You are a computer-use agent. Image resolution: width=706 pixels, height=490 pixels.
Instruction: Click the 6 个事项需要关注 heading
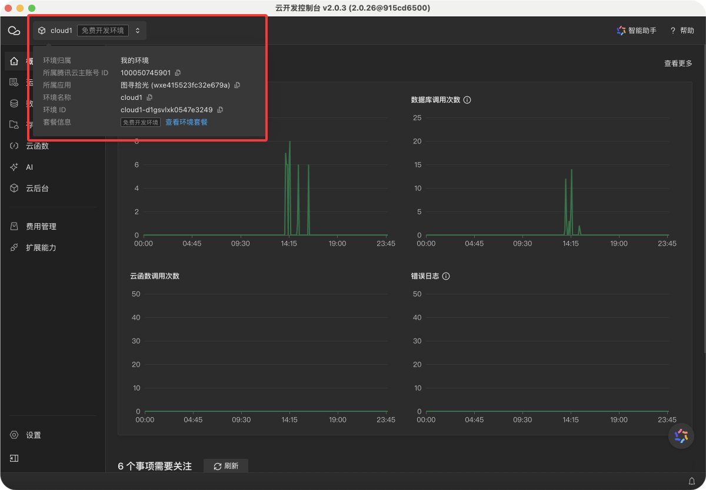coord(155,466)
